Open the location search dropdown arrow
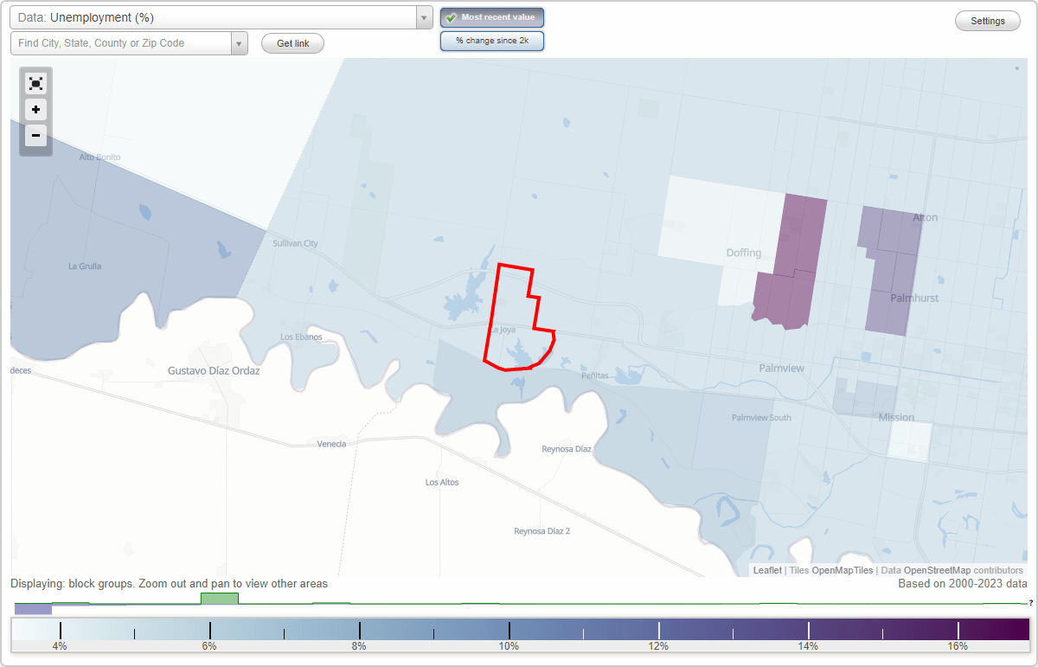The image size is (1038, 667). coord(240,41)
